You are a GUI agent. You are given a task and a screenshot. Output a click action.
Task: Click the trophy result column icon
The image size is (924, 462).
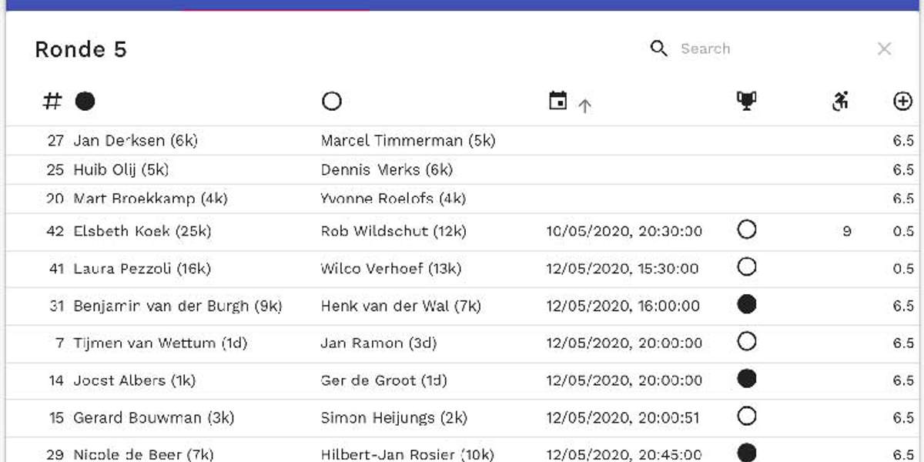click(746, 101)
